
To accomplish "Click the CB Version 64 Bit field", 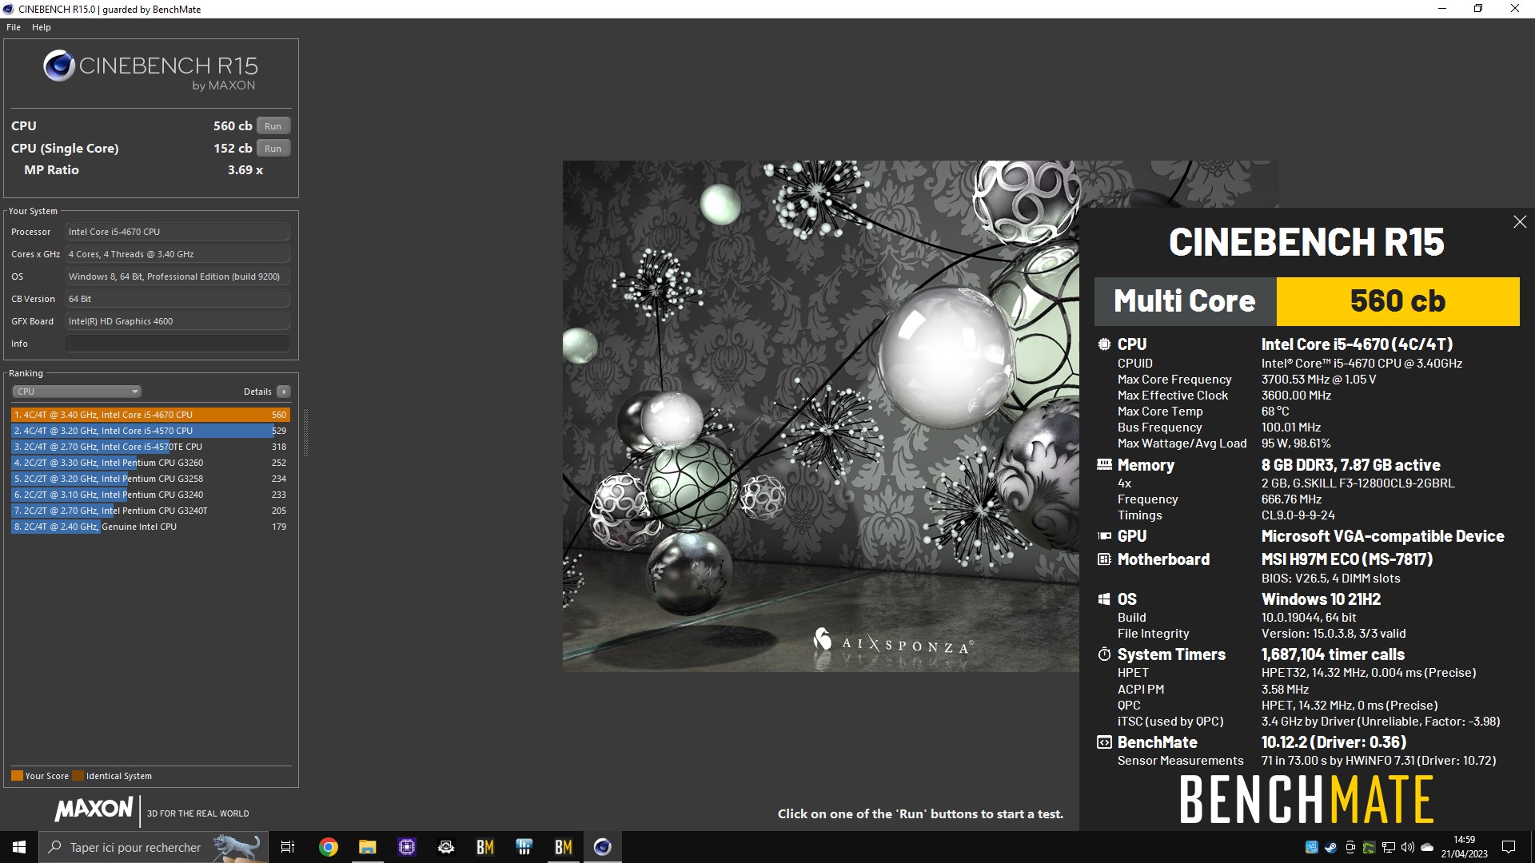I will click(x=177, y=299).
